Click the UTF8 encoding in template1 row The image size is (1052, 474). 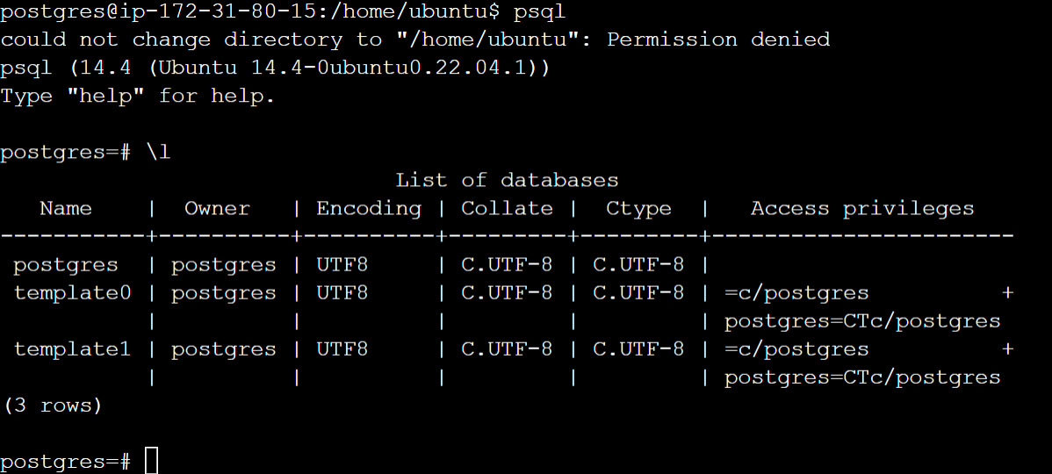pos(342,349)
